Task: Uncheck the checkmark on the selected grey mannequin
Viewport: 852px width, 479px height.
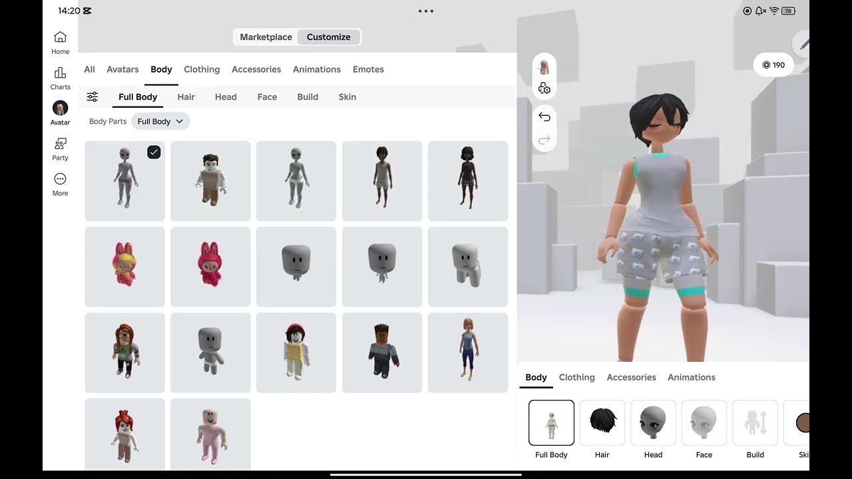Action: click(x=154, y=152)
